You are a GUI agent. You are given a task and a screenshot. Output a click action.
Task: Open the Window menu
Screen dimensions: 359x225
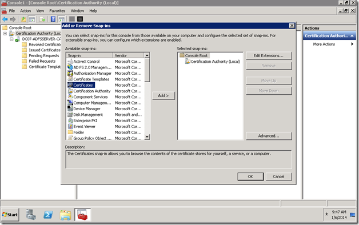click(x=77, y=11)
